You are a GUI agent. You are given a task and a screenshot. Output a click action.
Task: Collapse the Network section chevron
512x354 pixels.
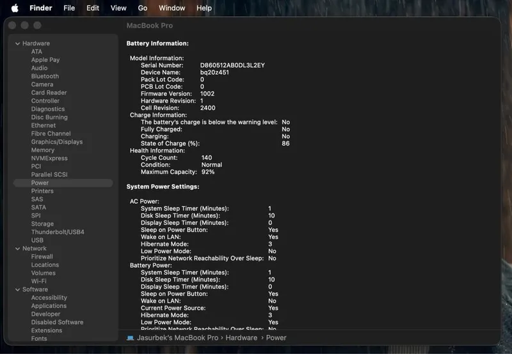tap(18, 249)
